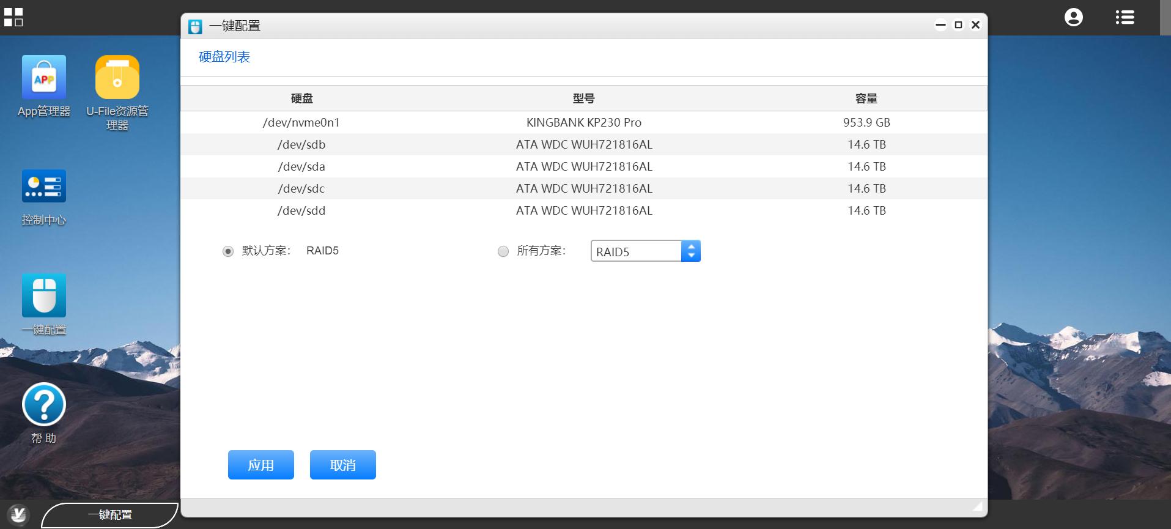Click the 14.6 TB capacity for /dev/sdd
Image resolution: width=1171 pixels, height=529 pixels.
click(x=866, y=210)
